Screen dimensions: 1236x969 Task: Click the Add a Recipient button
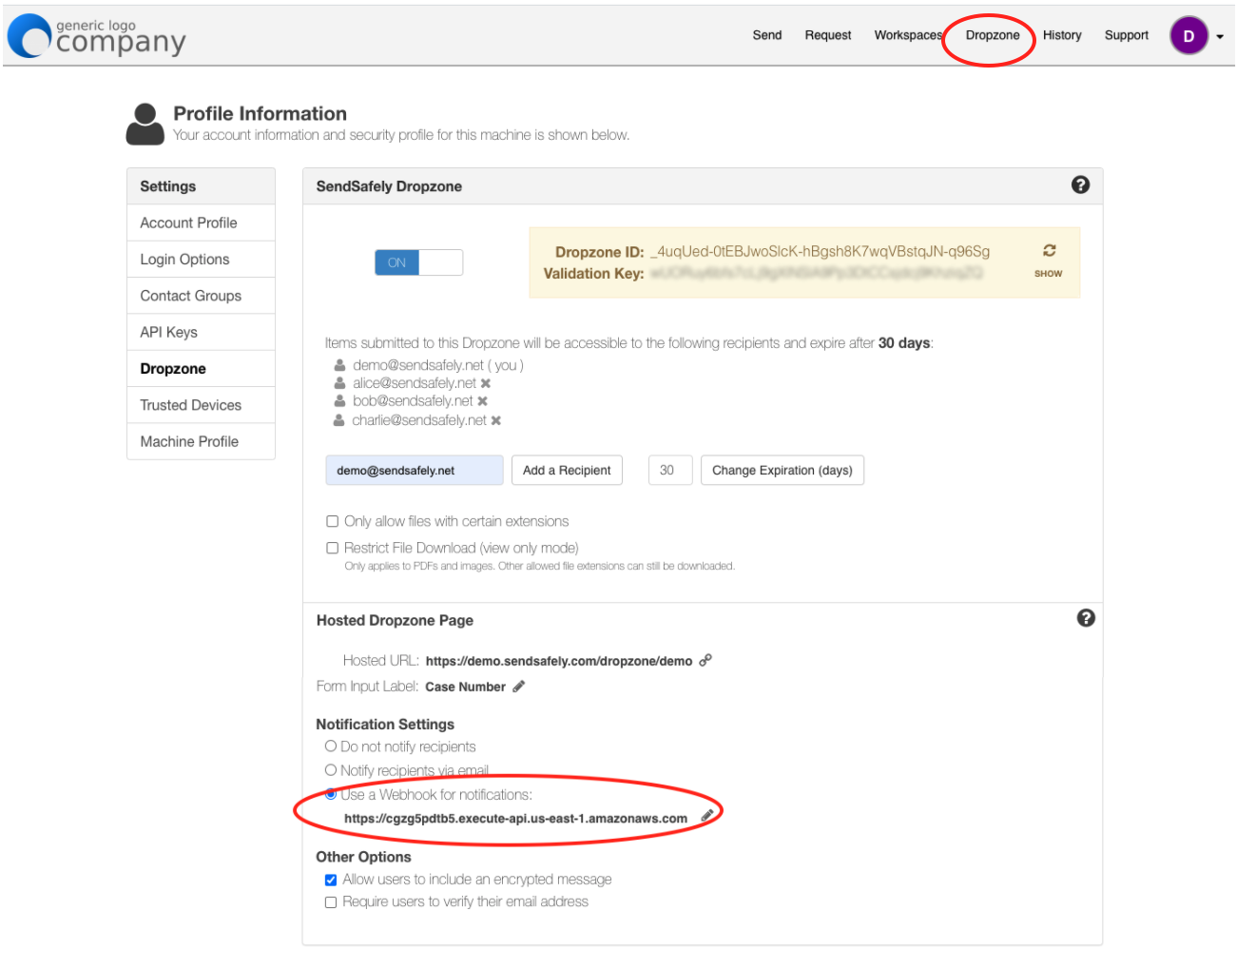coord(567,470)
